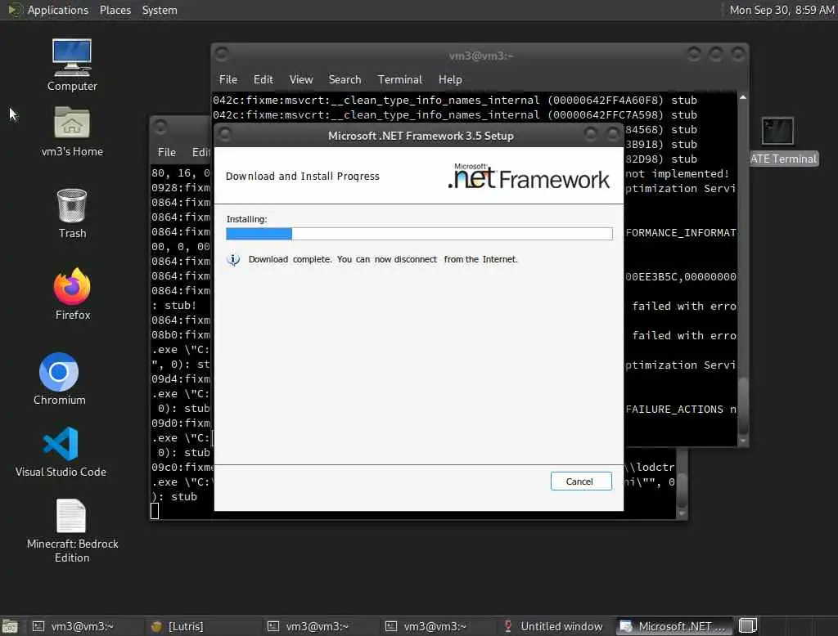Open the System menu in top panel
The image size is (838, 636).
pos(160,10)
